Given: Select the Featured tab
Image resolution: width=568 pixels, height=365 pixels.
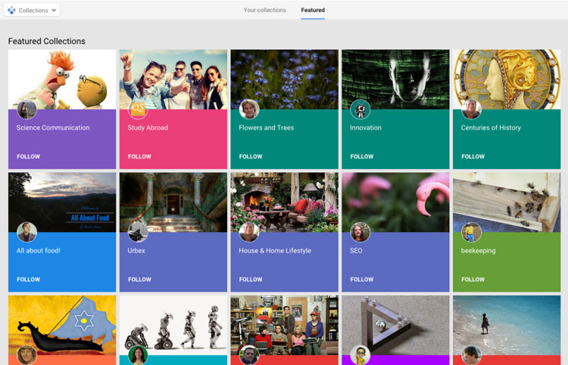Looking at the screenshot, I should pos(313,11).
